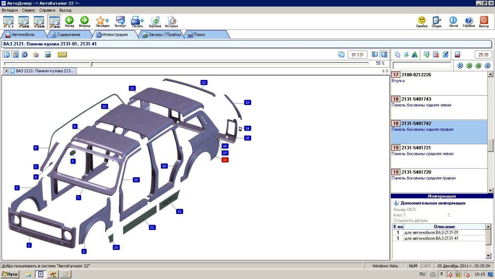The height and width of the screenshot is (279, 495).
Task: Toggle the callout grid mode button
Action: point(15,54)
